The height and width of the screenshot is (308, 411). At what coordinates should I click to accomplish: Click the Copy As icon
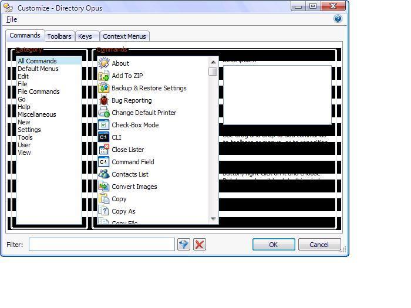pyautogui.click(x=104, y=211)
